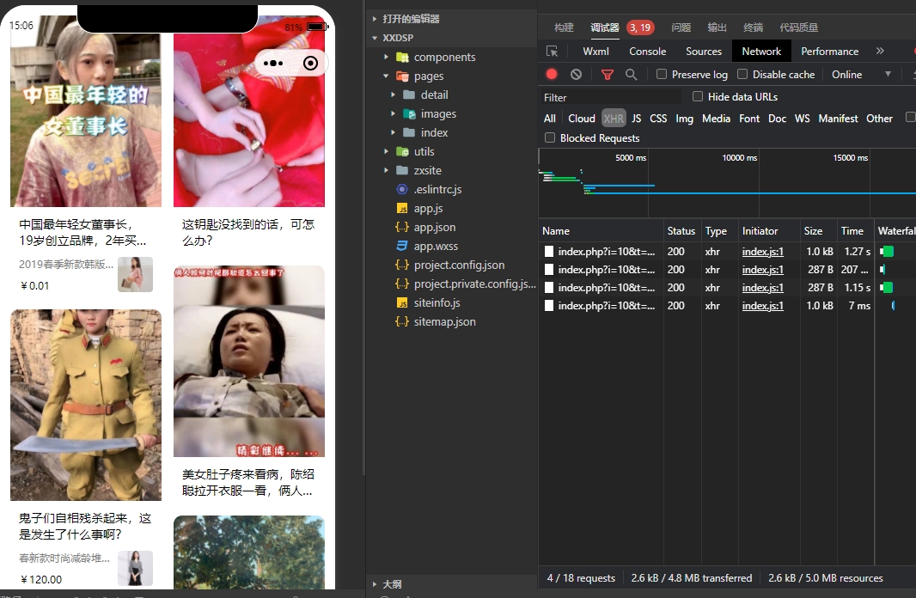Click the index folder icon

point(410,132)
